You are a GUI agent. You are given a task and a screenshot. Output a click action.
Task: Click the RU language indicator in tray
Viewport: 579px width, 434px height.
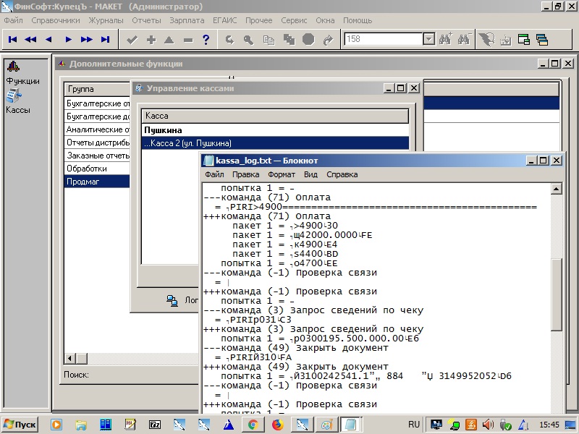coord(414,424)
